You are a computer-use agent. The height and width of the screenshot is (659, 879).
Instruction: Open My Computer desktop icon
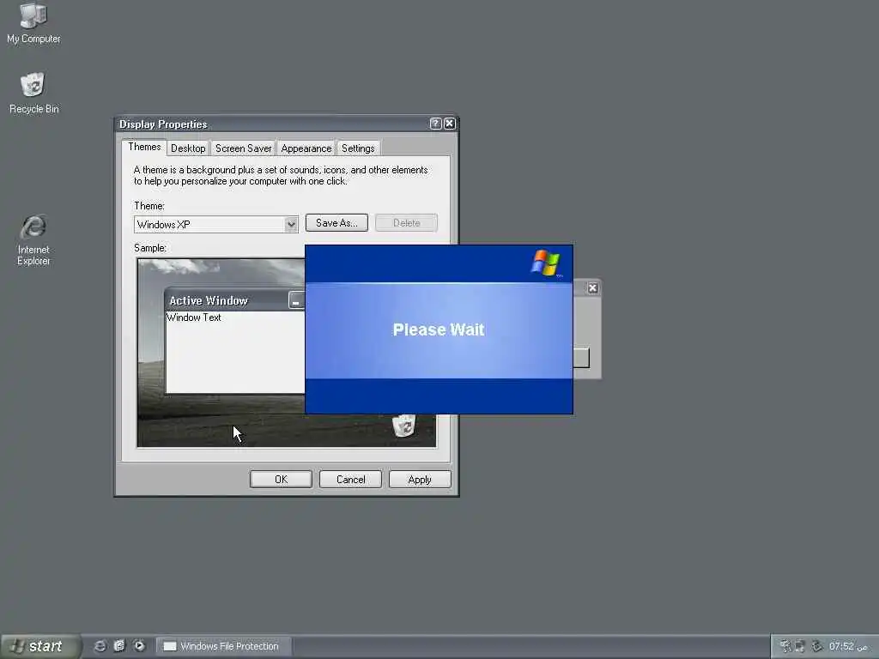[x=33, y=22]
